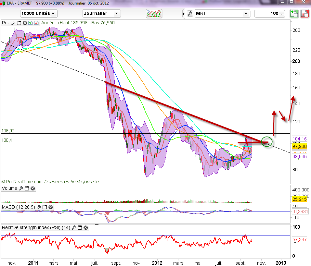The width and height of the screenshot is (311, 266).
Task: Maximize the MACD panel window icon
Action: [45, 207]
